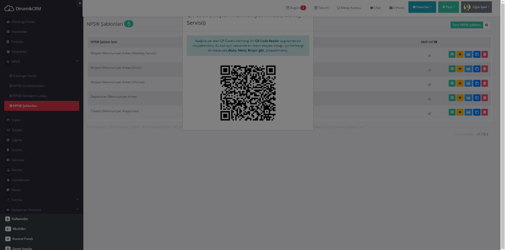Click the QR code image
The width and height of the screenshot is (505, 250).
coord(248,93)
